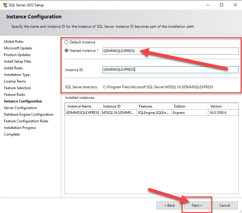This screenshot has height=213, width=242.
Task: Cancel the SQL Server setup
Action: tap(225, 205)
